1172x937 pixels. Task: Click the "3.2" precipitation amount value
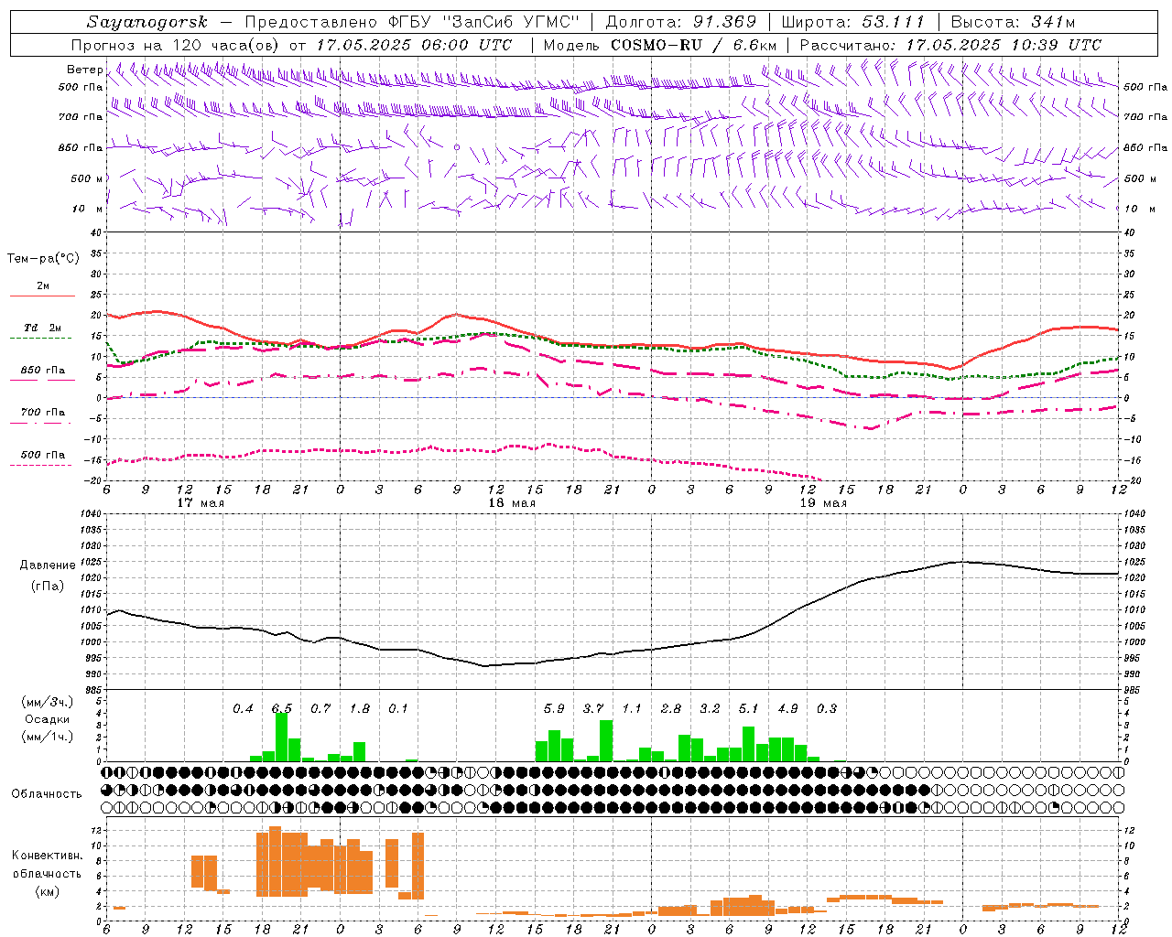[710, 708]
